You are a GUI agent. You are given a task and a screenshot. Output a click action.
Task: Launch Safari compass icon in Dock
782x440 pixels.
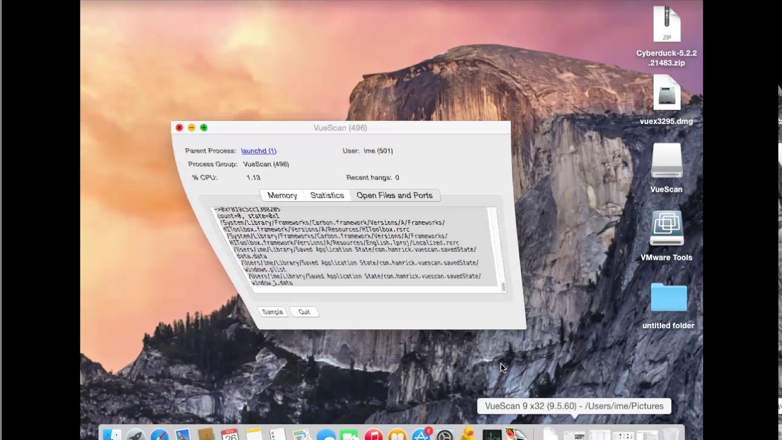click(159, 435)
